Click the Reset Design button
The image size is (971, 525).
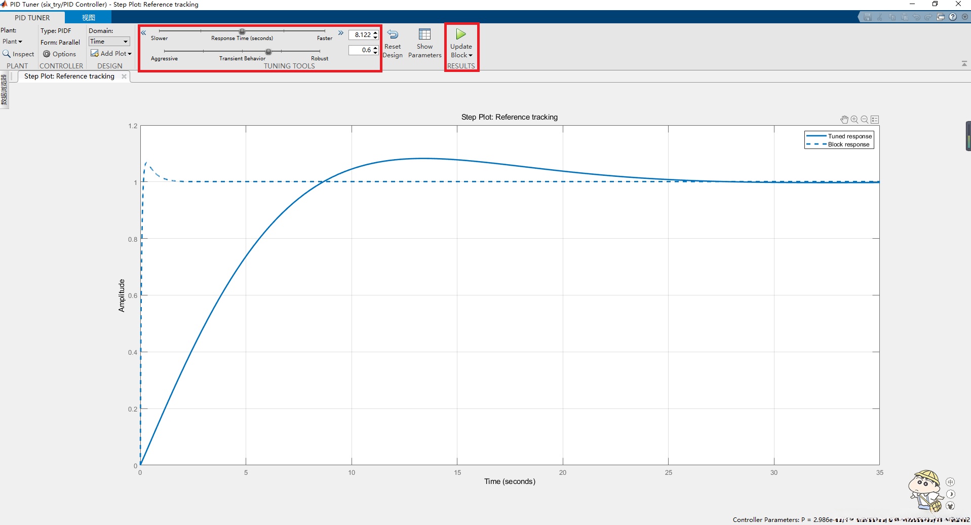tap(393, 44)
